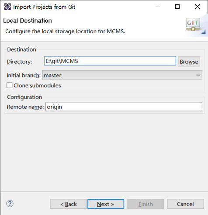
Task: Return with the Back button
Action: point(68,204)
